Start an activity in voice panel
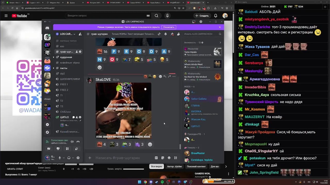Image resolution: width=330 pixels, height=185 pixels. click(67, 149)
